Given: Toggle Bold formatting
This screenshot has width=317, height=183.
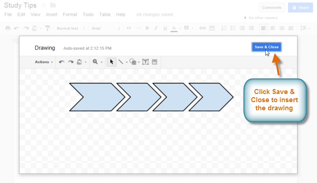Looking at the screenshot, I should [147, 28].
